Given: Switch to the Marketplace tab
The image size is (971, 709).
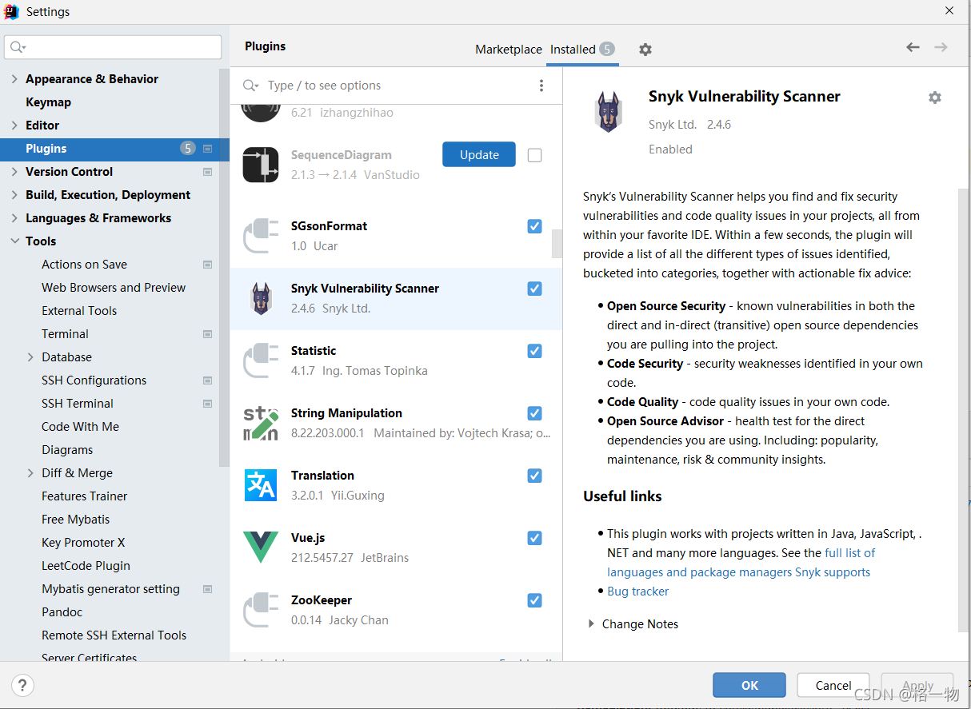Looking at the screenshot, I should (x=509, y=50).
